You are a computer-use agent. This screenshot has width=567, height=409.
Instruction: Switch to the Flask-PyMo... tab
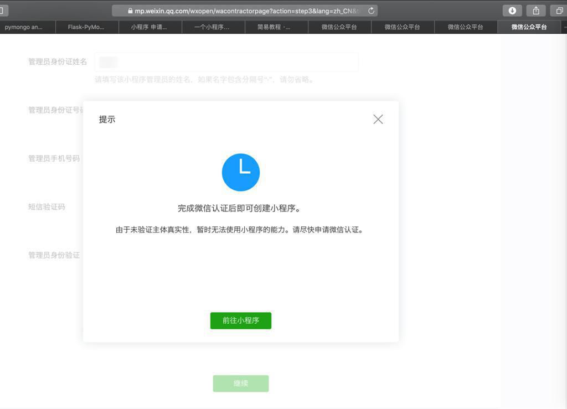(87, 27)
